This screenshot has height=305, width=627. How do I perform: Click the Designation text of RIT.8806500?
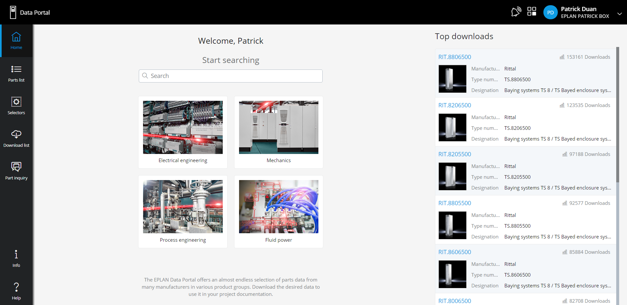pyautogui.click(x=557, y=90)
